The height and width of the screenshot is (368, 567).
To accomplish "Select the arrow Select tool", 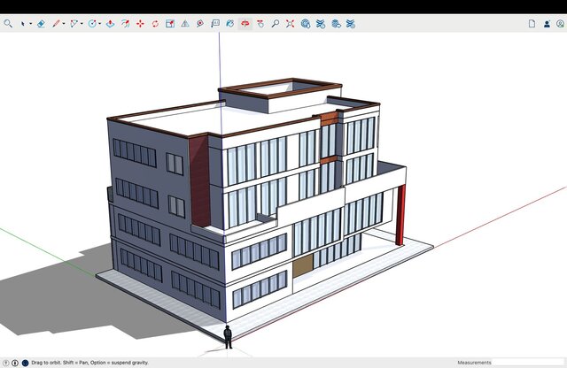I will point(23,24).
